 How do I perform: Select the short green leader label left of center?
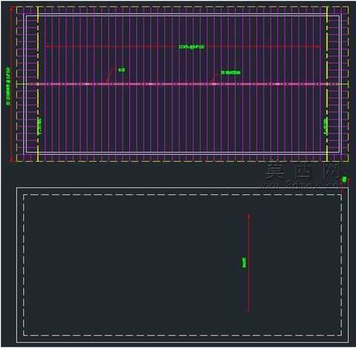pos(122,70)
